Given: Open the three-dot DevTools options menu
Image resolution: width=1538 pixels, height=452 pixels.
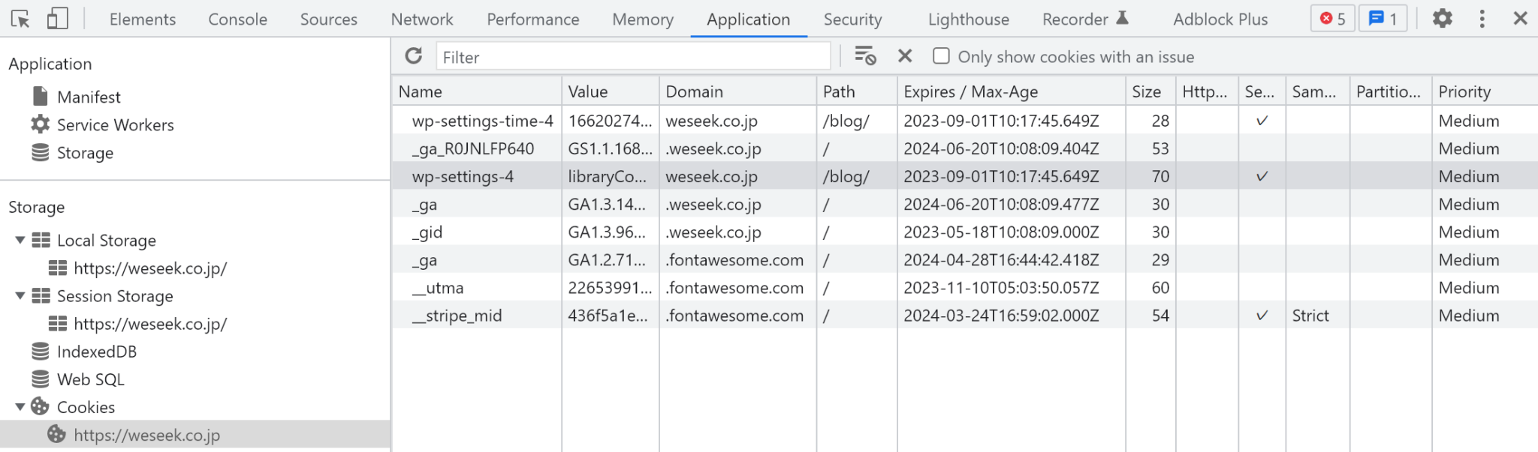Looking at the screenshot, I should [1482, 19].
